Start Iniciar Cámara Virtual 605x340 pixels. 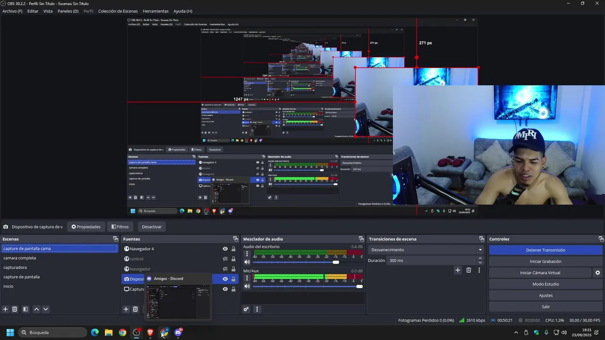click(540, 273)
